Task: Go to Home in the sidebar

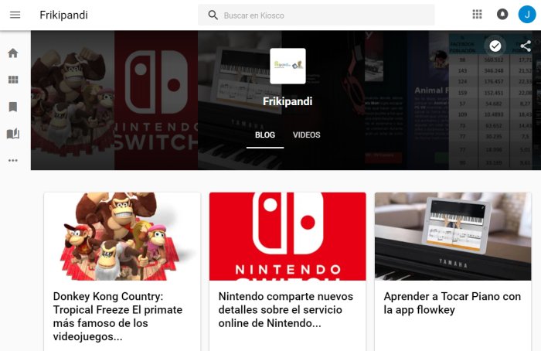Action: 13,53
